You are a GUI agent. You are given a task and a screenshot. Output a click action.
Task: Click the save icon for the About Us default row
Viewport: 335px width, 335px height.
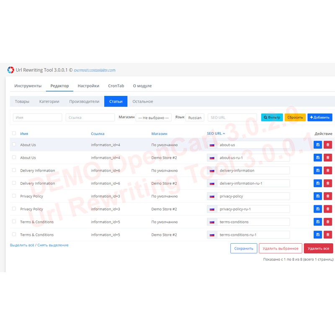coord(318,144)
